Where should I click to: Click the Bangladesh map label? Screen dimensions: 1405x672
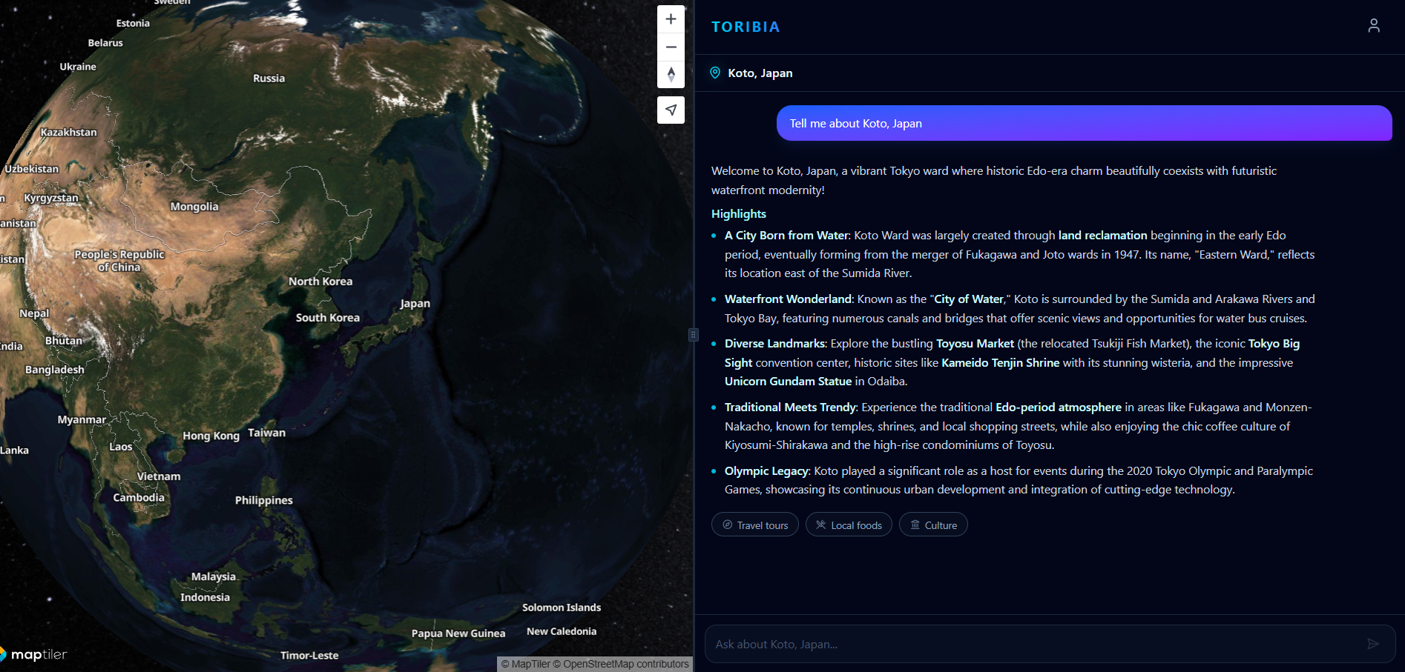pyautogui.click(x=55, y=369)
